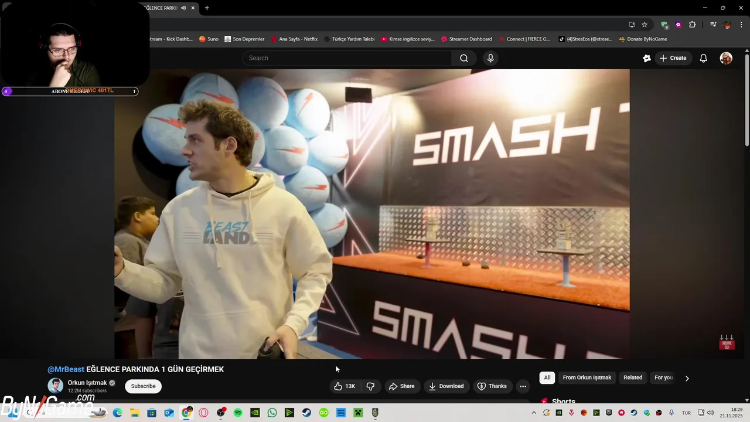
Task: Open Streamer Dashboard bookmark
Action: (x=466, y=39)
